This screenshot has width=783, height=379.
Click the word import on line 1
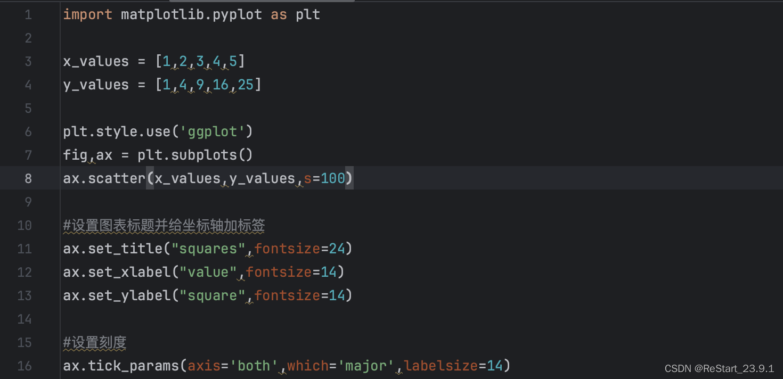[x=87, y=14]
